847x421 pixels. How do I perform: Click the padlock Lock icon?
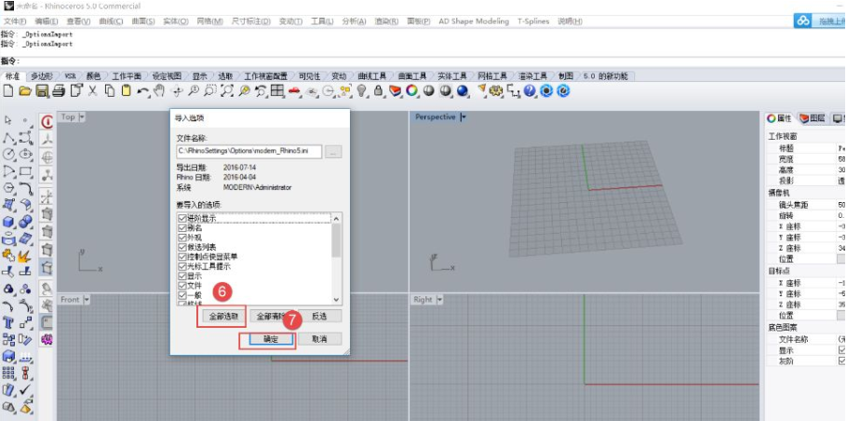(x=379, y=90)
